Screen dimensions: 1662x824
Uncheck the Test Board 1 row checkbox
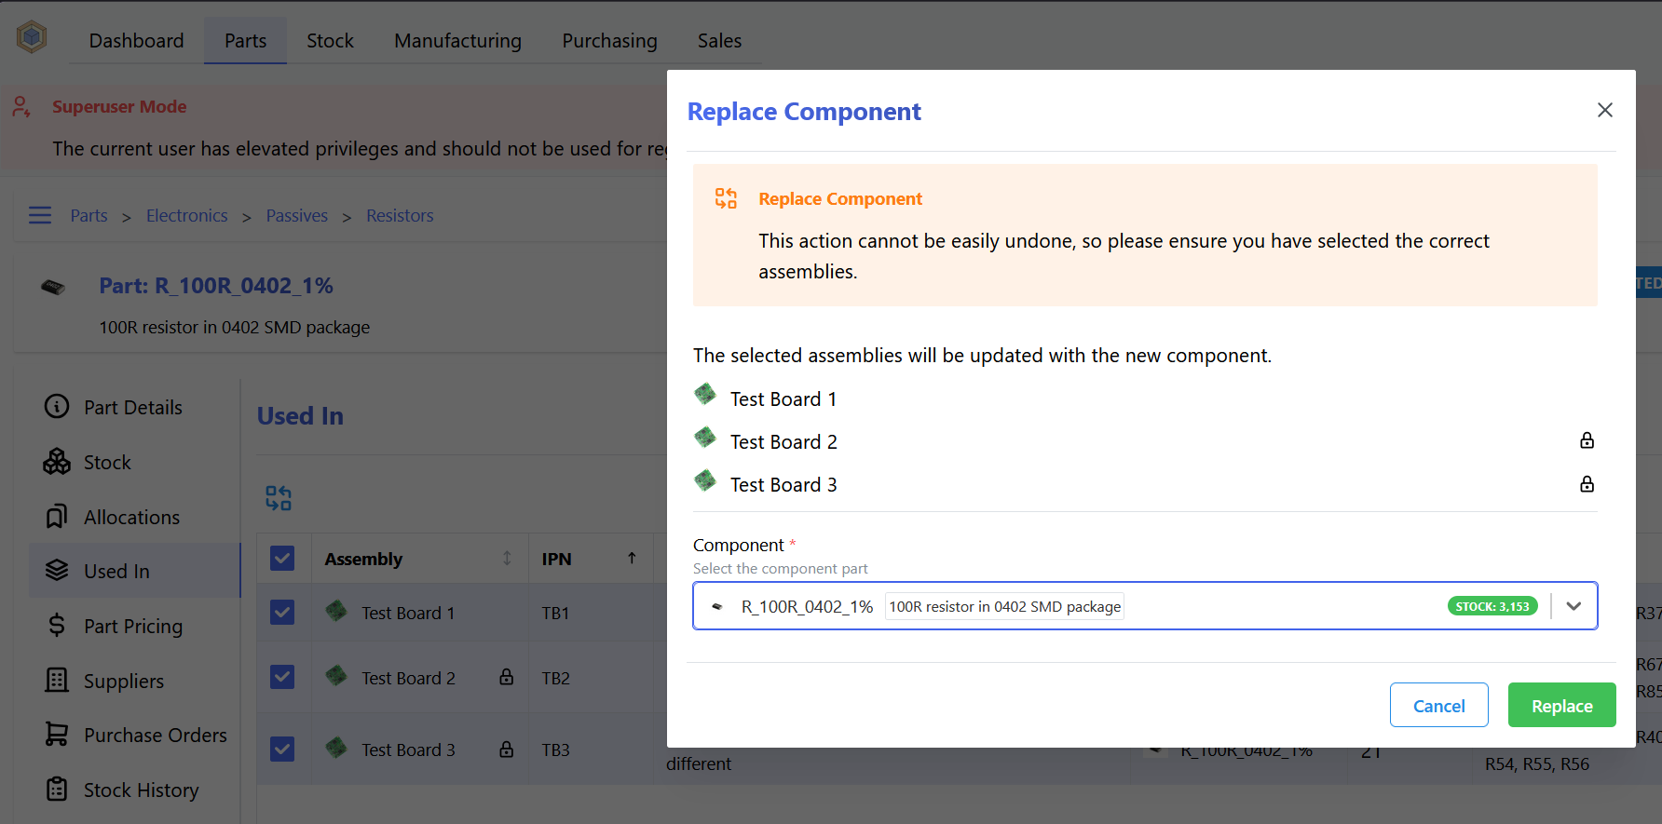[282, 612]
